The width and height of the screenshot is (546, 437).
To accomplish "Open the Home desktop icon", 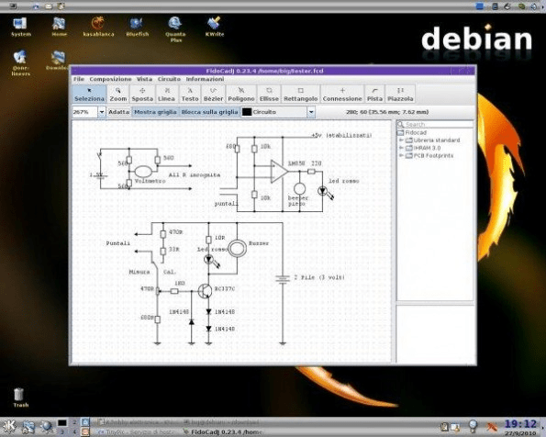I will pyautogui.click(x=59, y=27).
